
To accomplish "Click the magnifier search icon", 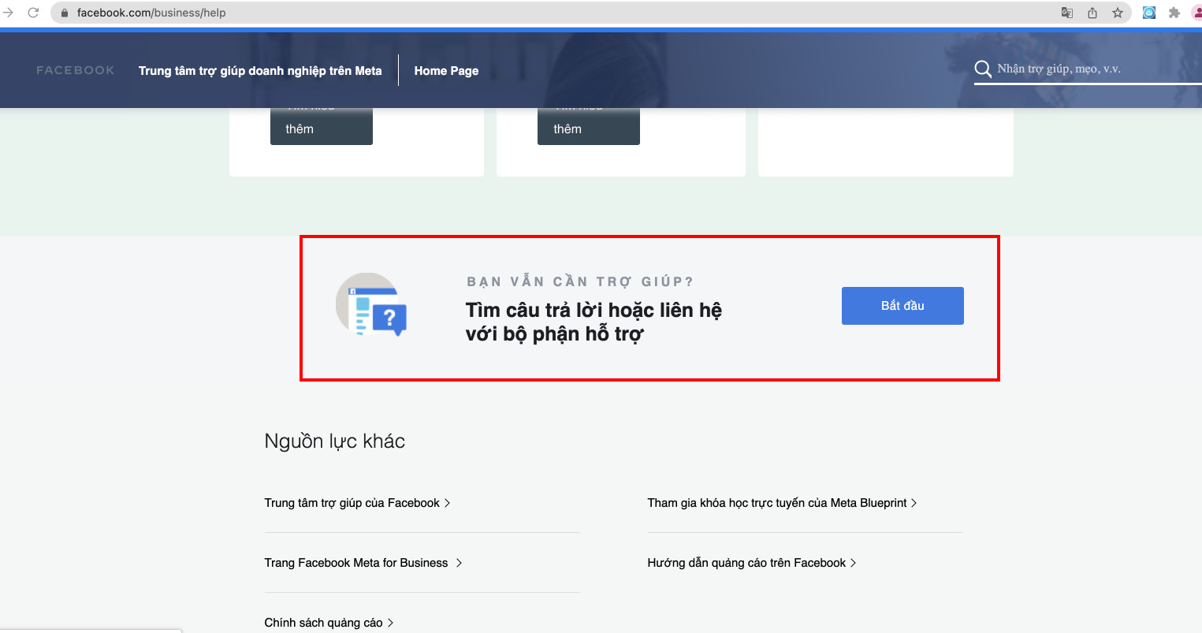I will pyautogui.click(x=983, y=69).
